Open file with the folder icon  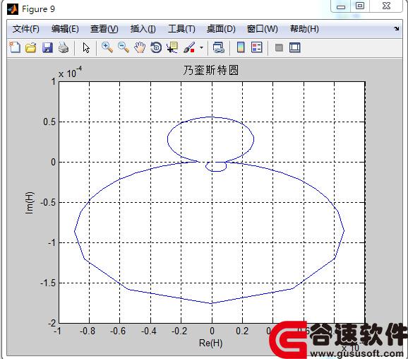coord(31,48)
